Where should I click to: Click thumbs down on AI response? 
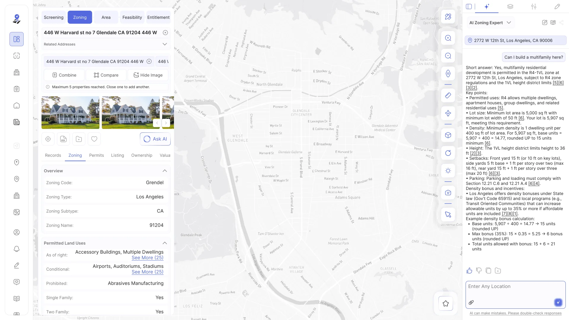coord(479,271)
